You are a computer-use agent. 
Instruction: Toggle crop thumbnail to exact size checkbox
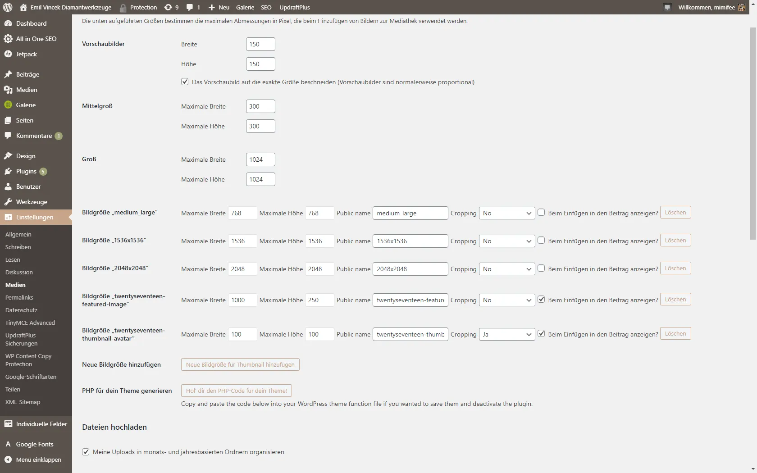tap(185, 82)
